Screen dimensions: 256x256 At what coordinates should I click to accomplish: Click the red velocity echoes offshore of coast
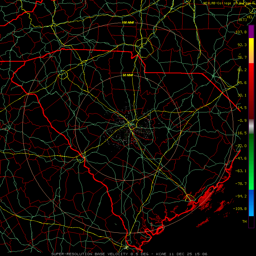coord(206,199)
